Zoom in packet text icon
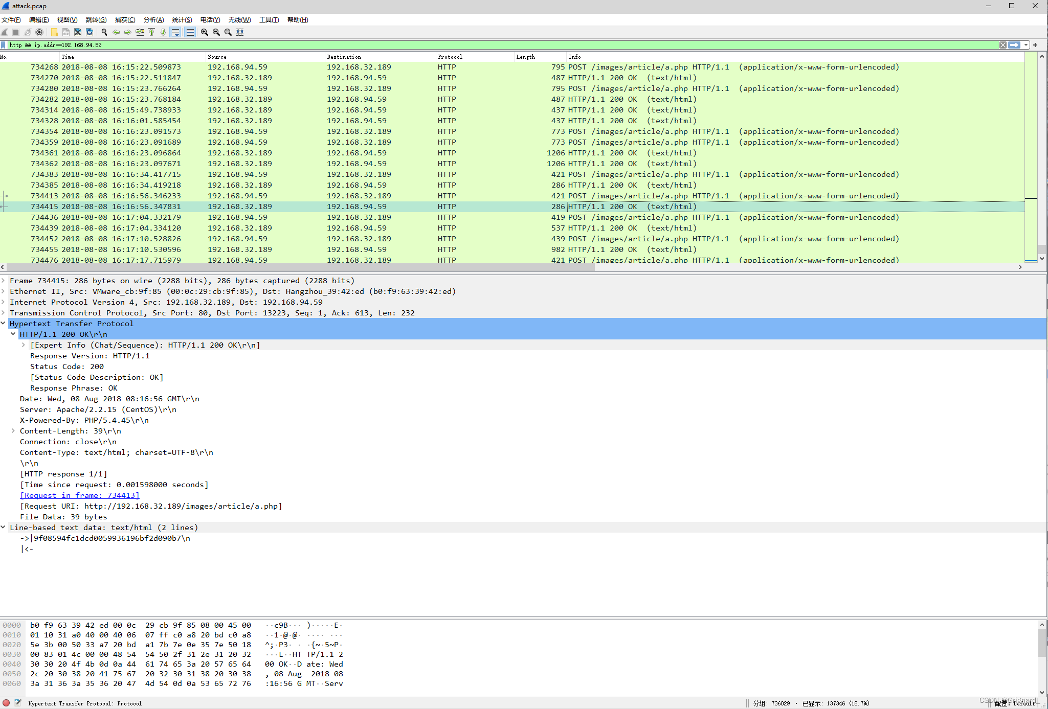 click(205, 32)
